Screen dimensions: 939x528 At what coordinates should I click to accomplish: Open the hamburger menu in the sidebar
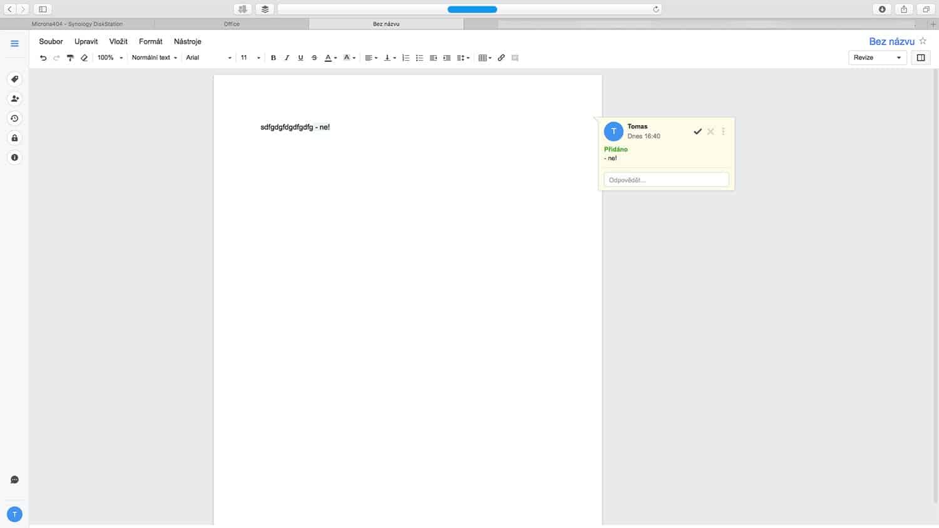tap(14, 43)
